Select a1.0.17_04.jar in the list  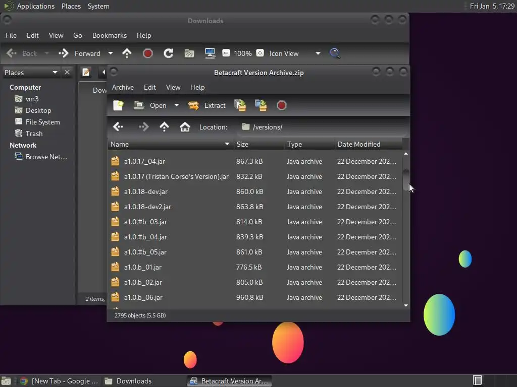255,161
